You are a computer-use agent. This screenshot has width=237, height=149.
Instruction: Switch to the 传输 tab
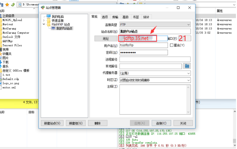[115, 17]
